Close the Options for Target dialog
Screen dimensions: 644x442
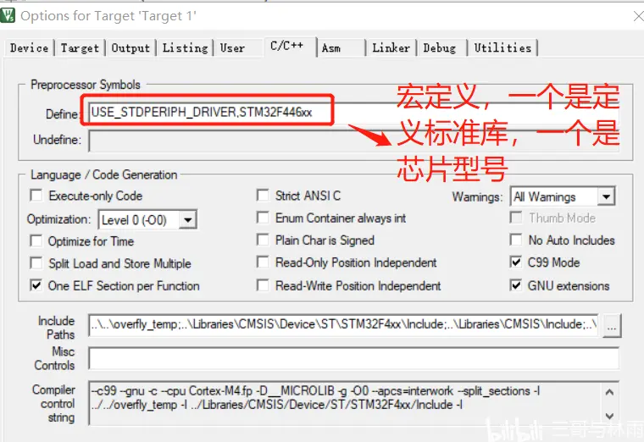[x=638, y=16]
